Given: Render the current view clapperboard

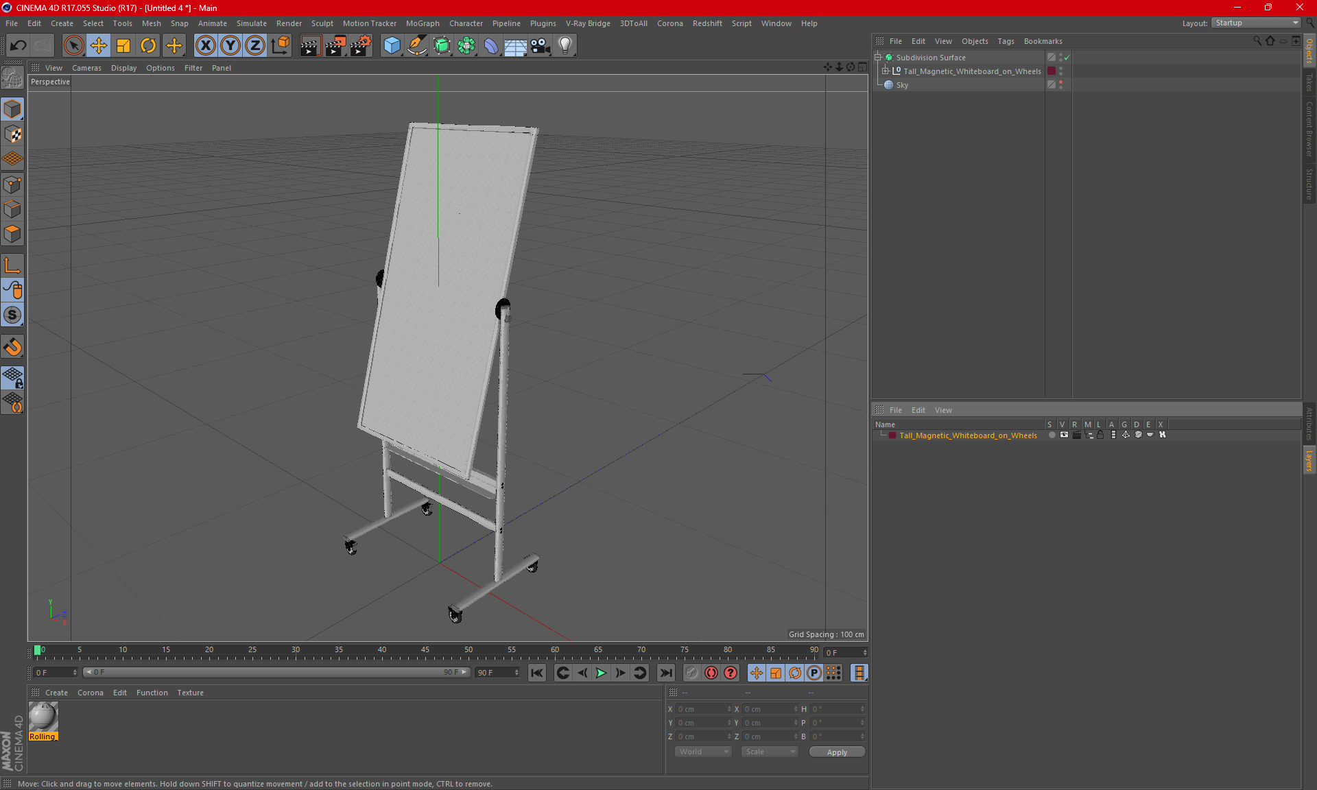Looking at the screenshot, I should pos(310,45).
